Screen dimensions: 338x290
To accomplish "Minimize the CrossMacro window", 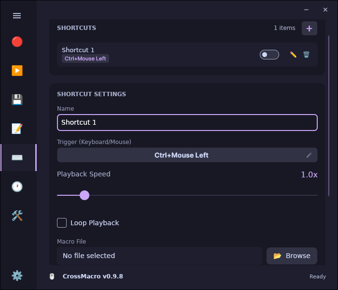I will [x=306, y=10].
